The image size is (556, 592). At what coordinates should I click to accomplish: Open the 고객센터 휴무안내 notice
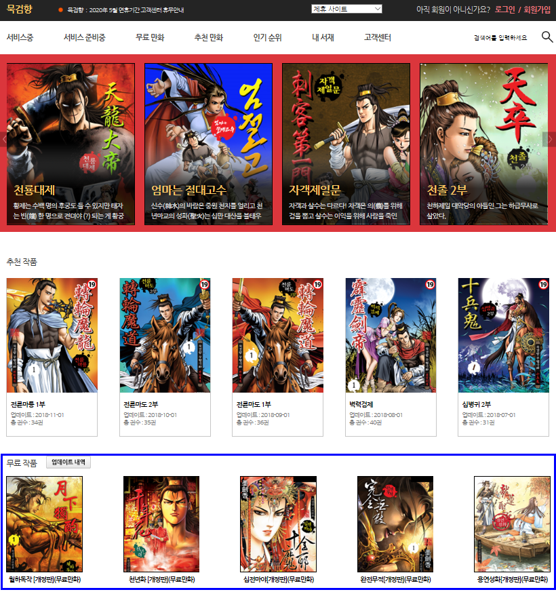point(125,10)
